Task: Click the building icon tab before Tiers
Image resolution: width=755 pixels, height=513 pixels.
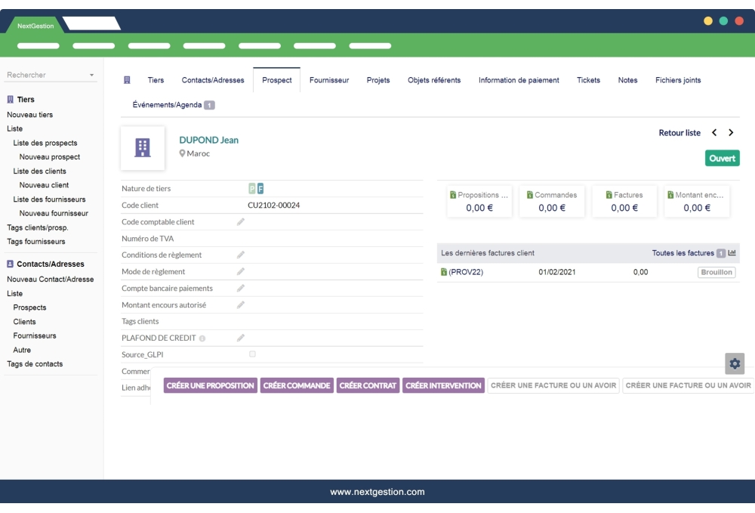Action: (x=128, y=80)
